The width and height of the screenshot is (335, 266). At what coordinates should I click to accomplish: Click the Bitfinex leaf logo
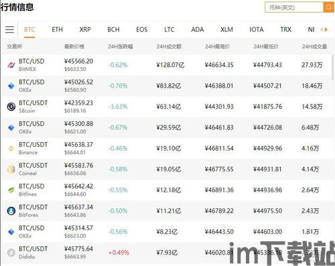pos(11,190)
